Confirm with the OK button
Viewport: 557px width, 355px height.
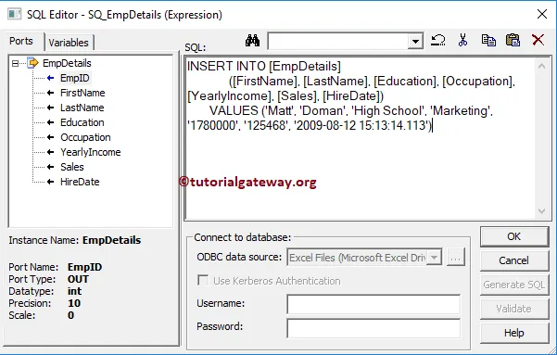pyautogui.click(x=514, y=236)
